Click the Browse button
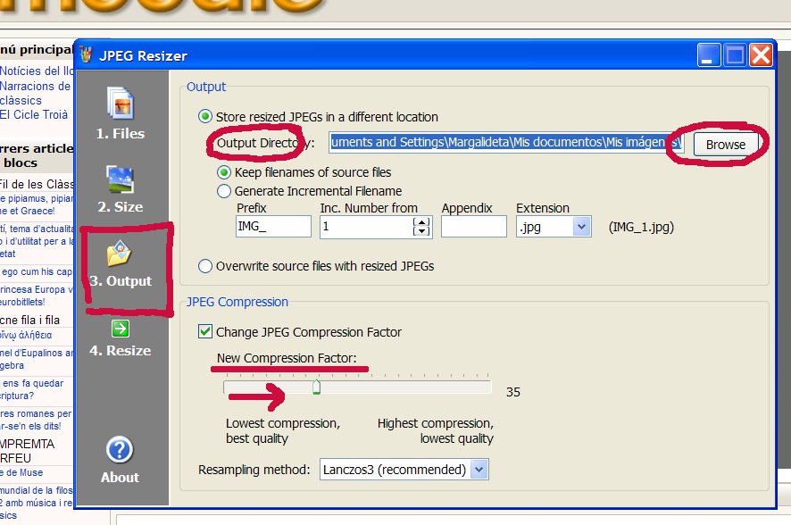 726,145
